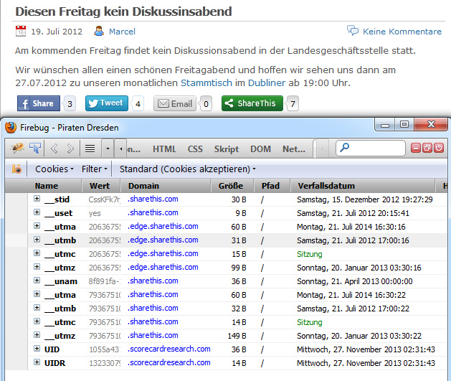Switch to the DOM panel tab
451x381 pixels.
[x=260, y=149]
